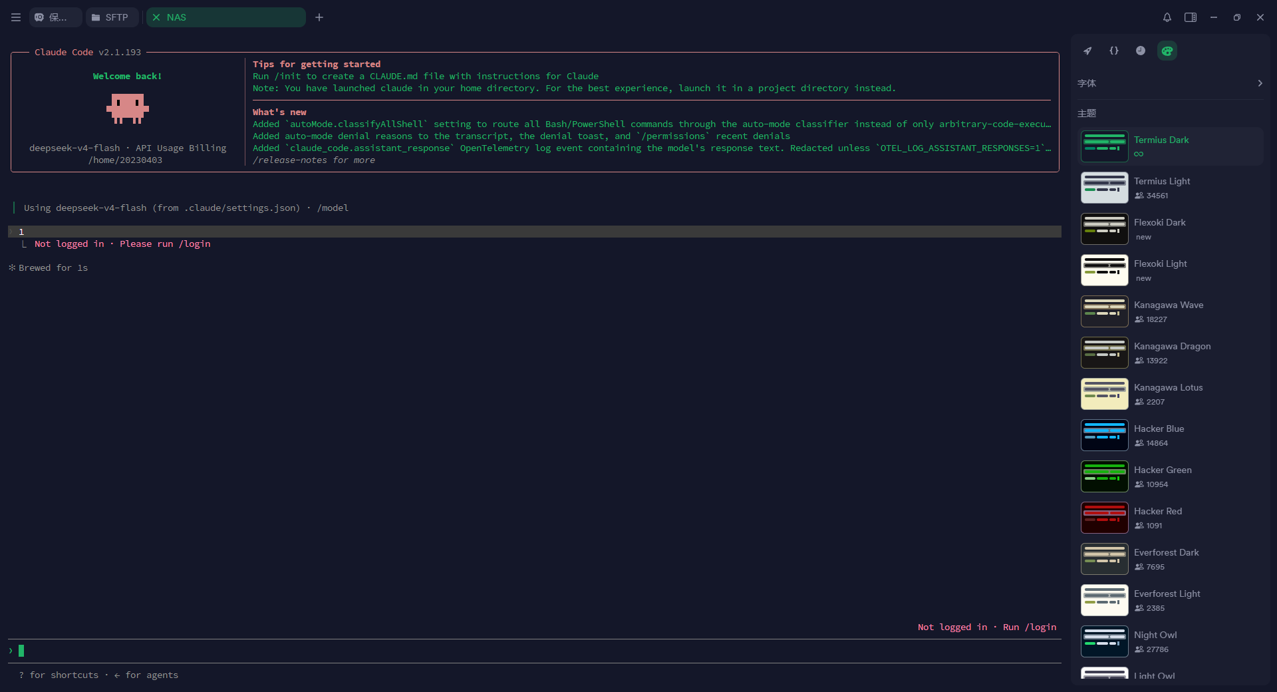Pick the Everforest Dark theme
Image resolution: width=1277 pixels, height=692 pixels.
[1170, 559]
